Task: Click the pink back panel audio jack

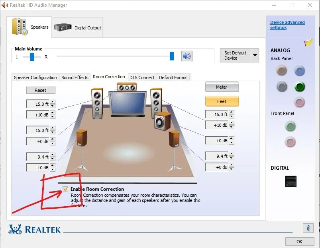Action: (300, 102)
